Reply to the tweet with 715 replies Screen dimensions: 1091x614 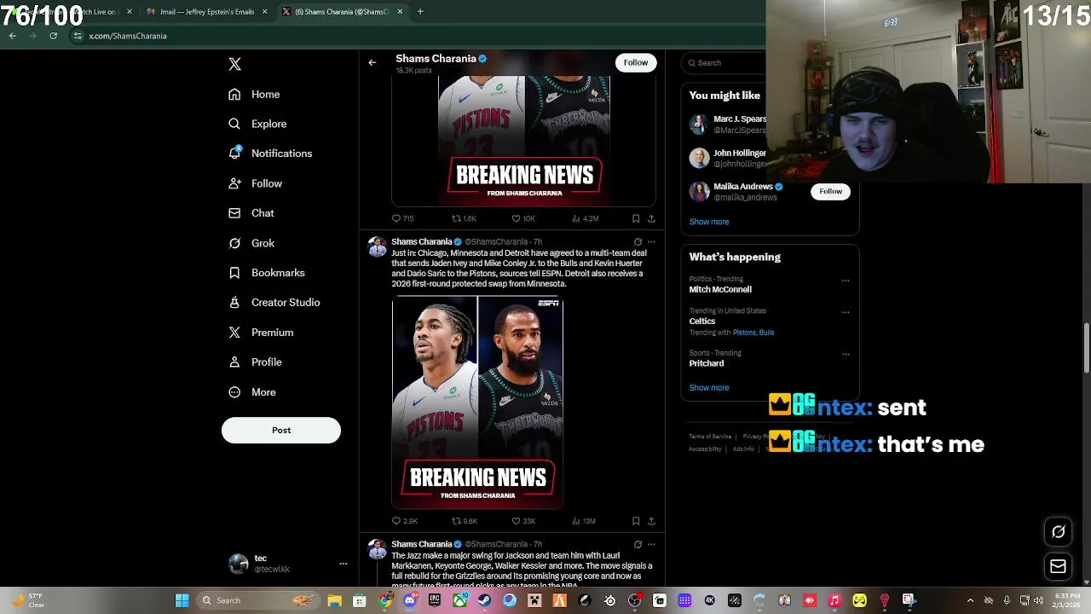(x=402, y=218)
